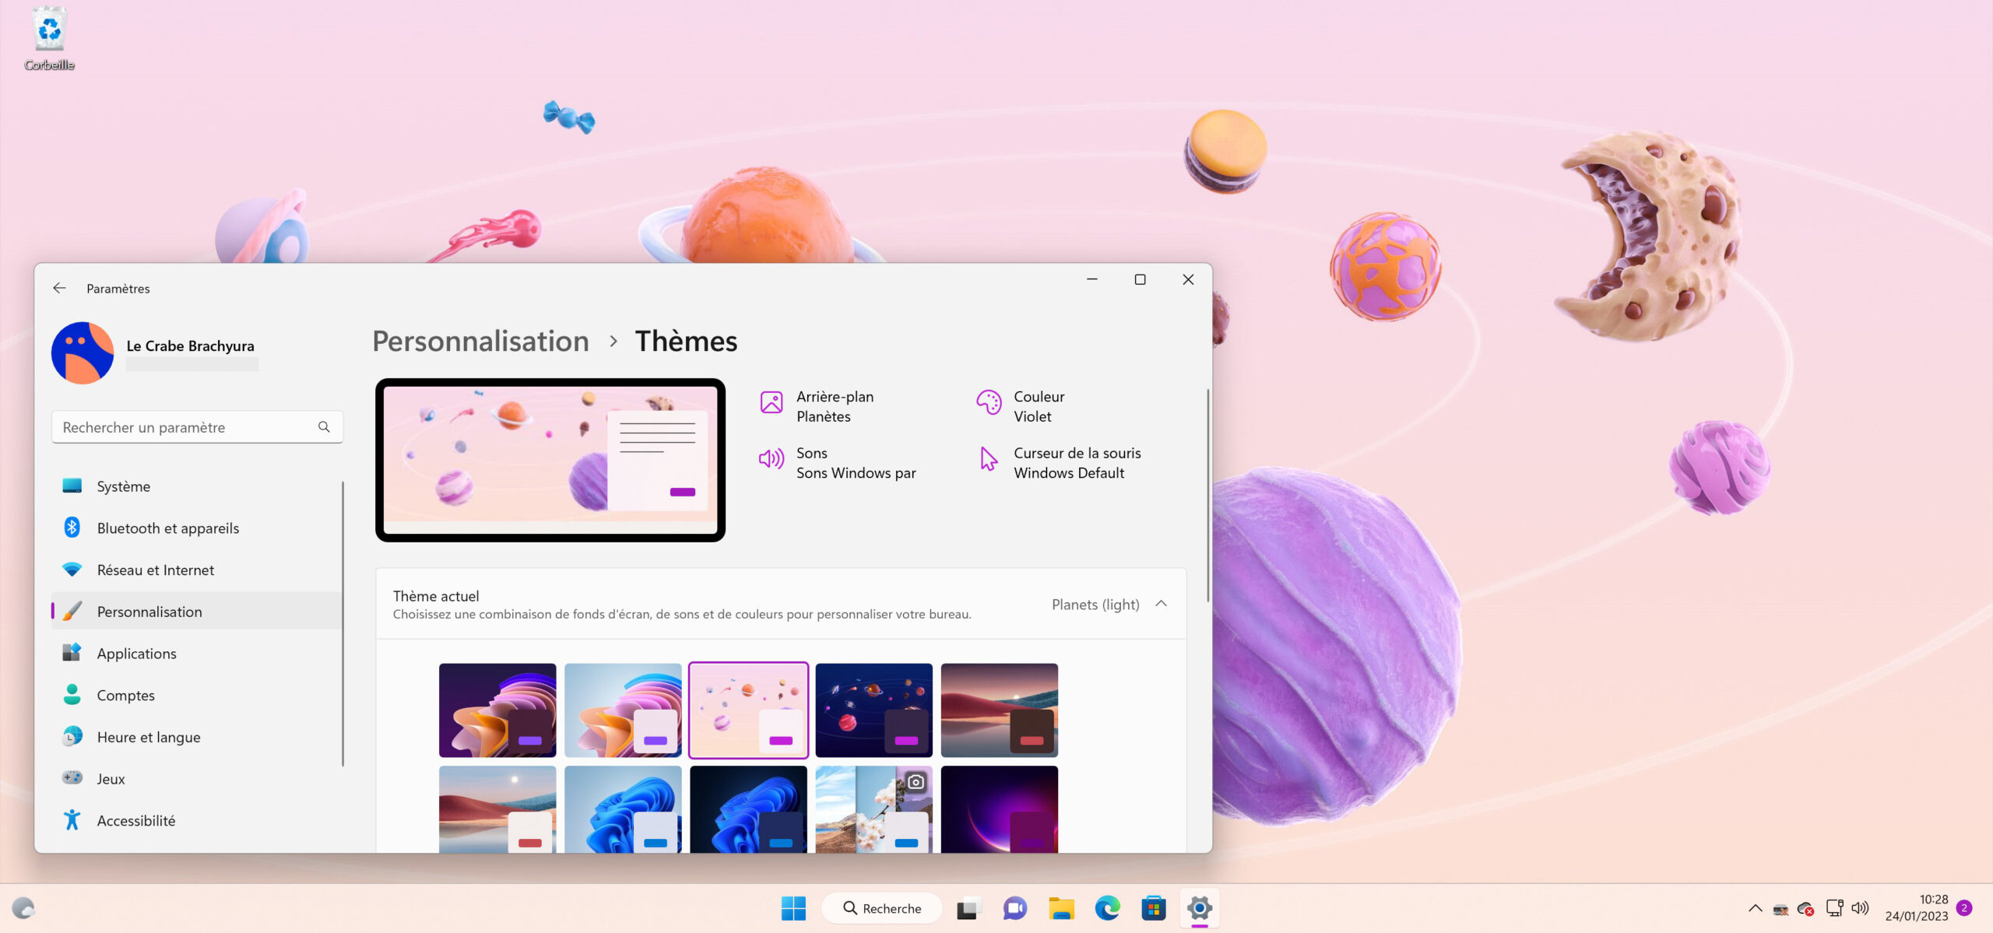Open the Corbeille recycle bin icon

(49, 39)
